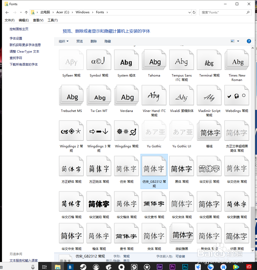Select the Trebuchet MS font icon
The image size is (257, 270).
[x=71, y=95]
